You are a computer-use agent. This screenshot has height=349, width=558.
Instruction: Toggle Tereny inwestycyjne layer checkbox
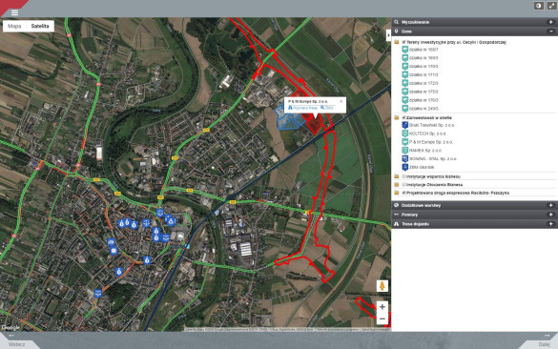(403, 42)
